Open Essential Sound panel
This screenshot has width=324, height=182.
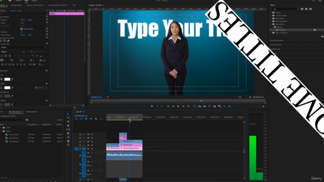click(276, 44)
